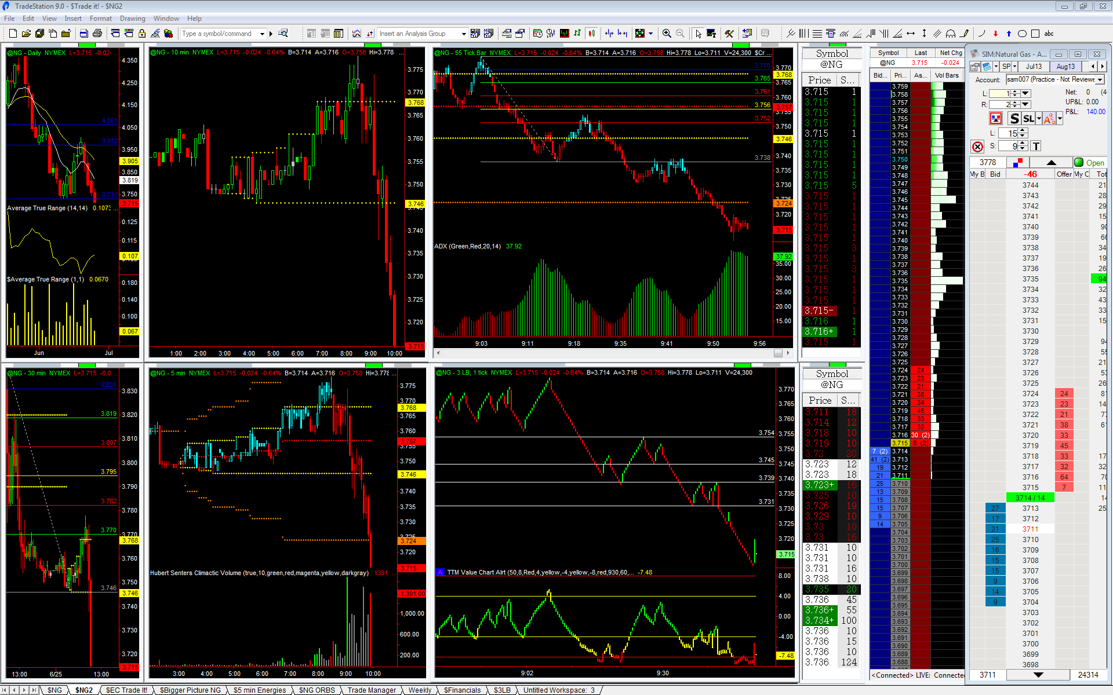The height and width of the screenshot is (695, 1113).
Task: Open the File menu
Action: point(9,19)
